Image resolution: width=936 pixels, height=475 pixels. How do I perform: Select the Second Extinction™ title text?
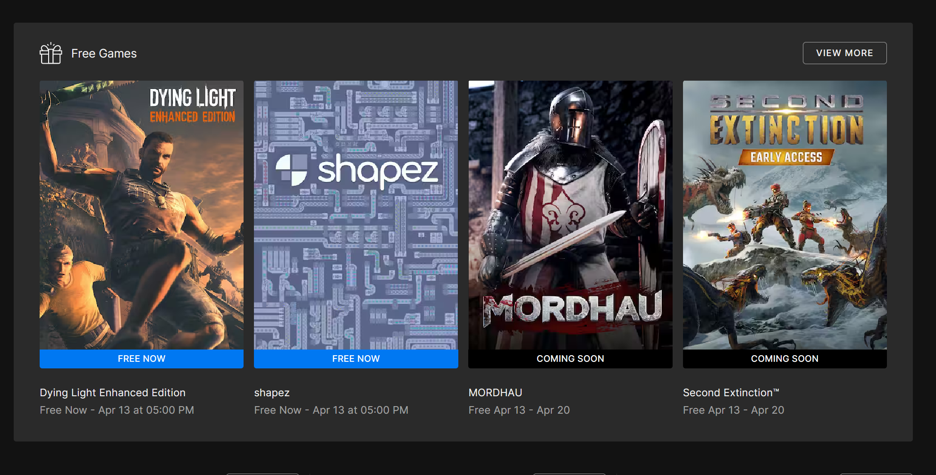[x=731, y=392]
